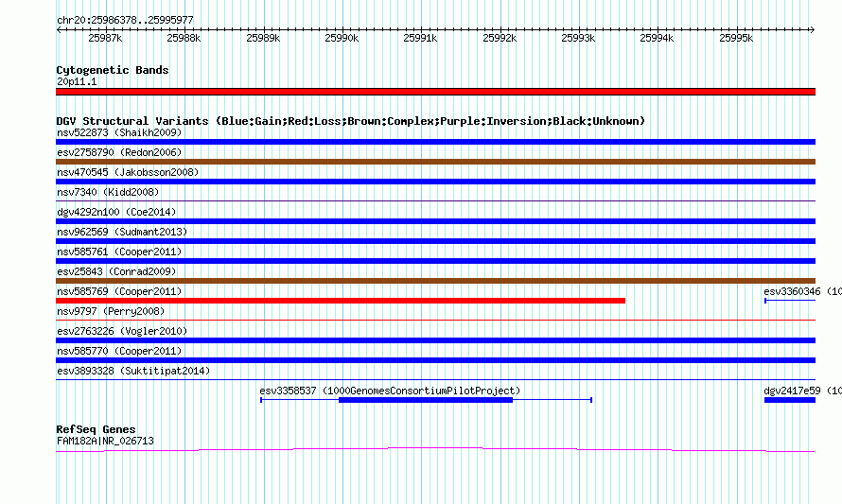Click the Cytogenetic Bands track title
This screenshot has width=842, height=504.
tap(113, 70)
